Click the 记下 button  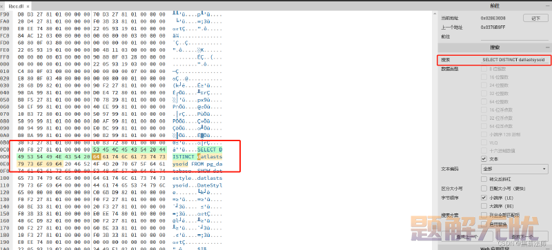point(536,19)
